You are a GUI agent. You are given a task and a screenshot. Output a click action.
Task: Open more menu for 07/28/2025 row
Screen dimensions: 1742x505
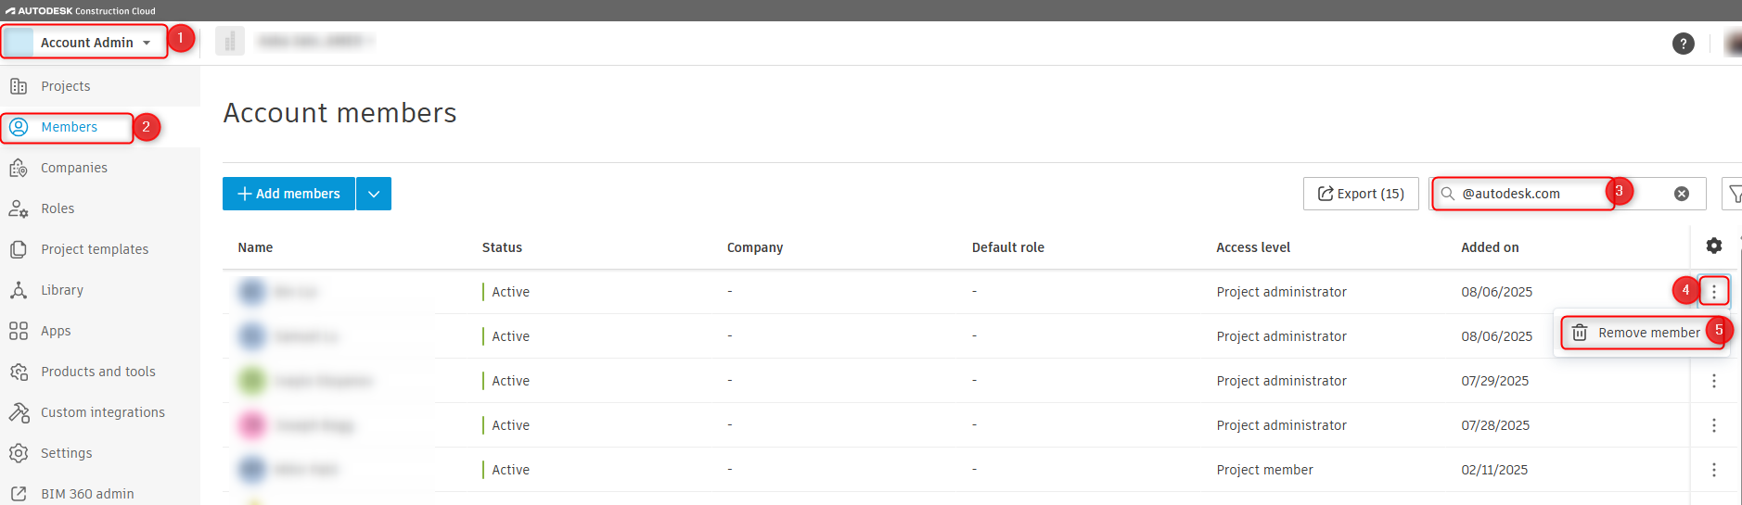[x=1714, y=425]
